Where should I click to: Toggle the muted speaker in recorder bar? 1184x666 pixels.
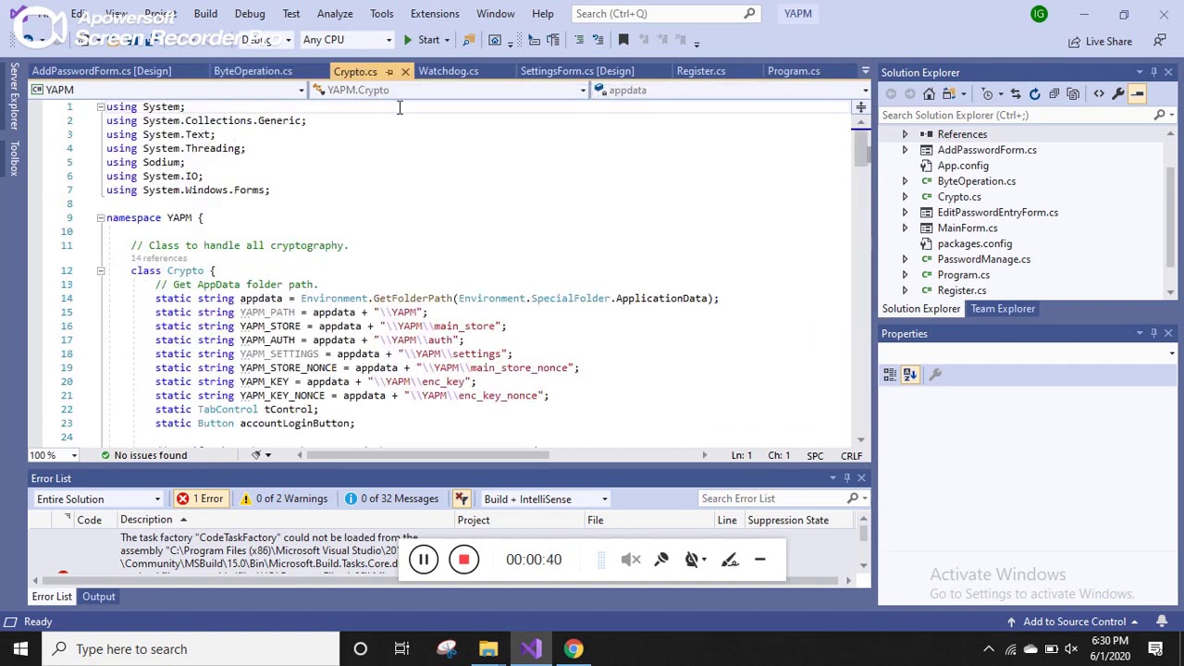click(631, 560)
